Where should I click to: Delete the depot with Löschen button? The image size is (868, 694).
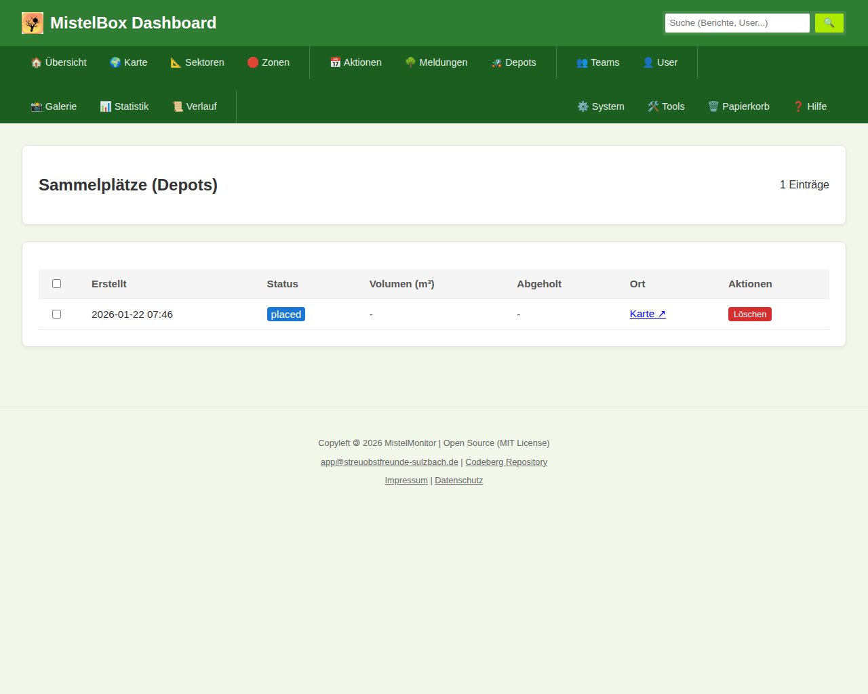coord(749,314)
